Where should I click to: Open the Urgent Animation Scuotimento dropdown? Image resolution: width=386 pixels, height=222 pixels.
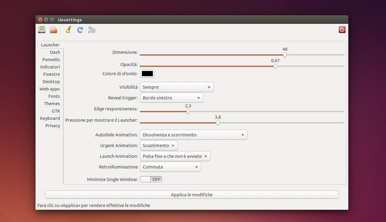pyautogui.click(x=159, y=145)
